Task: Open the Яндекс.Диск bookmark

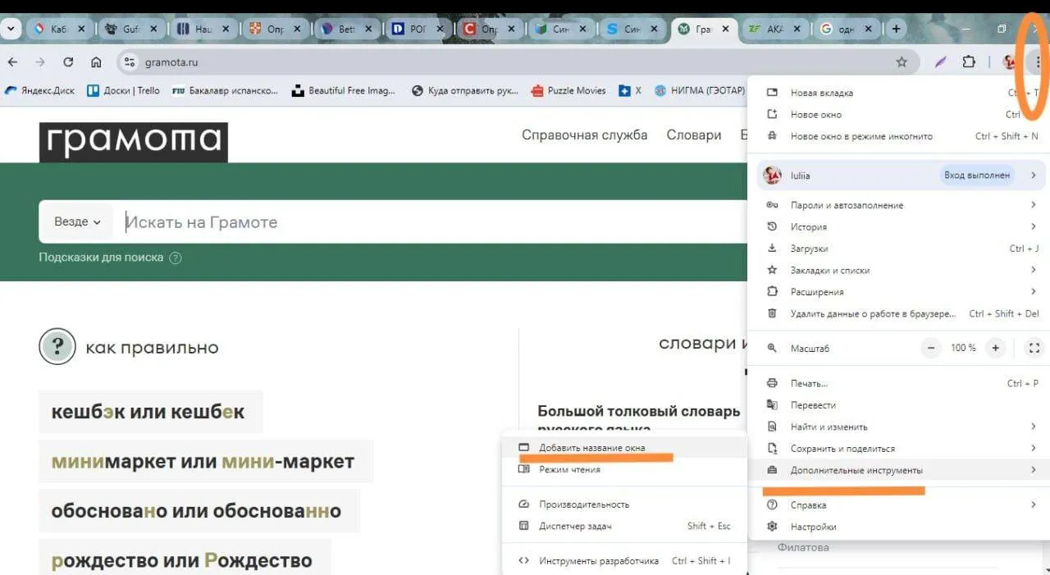Action: click(x=40, y=90)
